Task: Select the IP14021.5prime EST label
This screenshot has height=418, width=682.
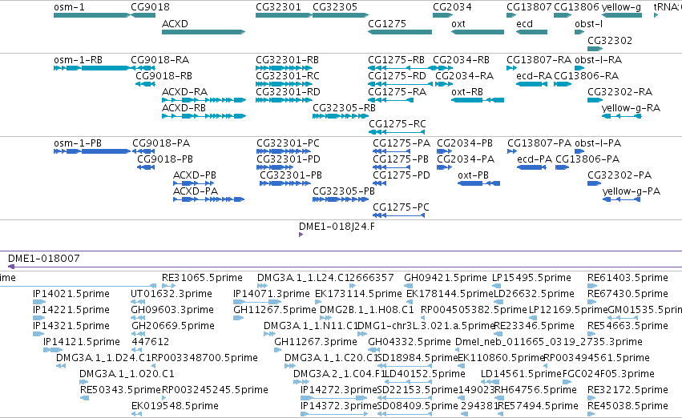Action: pos(71,294)
